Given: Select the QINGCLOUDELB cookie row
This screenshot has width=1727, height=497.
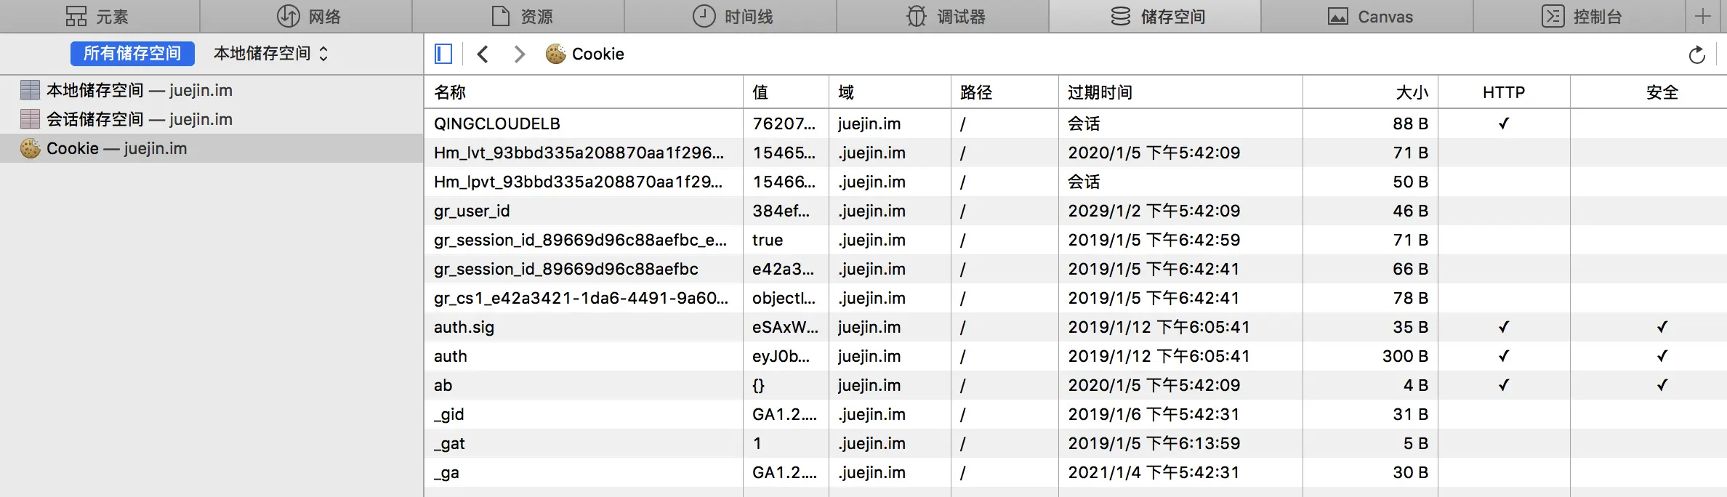Looking at the screenshot, I should pyautogui.click(x=1076, y=124).
